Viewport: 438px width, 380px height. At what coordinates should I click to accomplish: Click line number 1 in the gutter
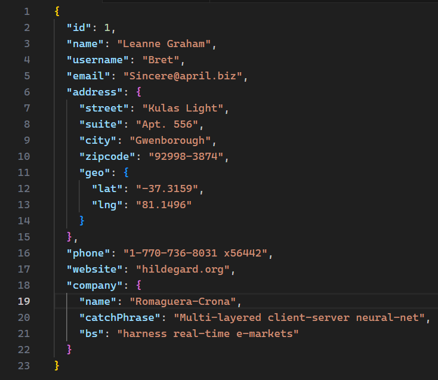point(27,11)
